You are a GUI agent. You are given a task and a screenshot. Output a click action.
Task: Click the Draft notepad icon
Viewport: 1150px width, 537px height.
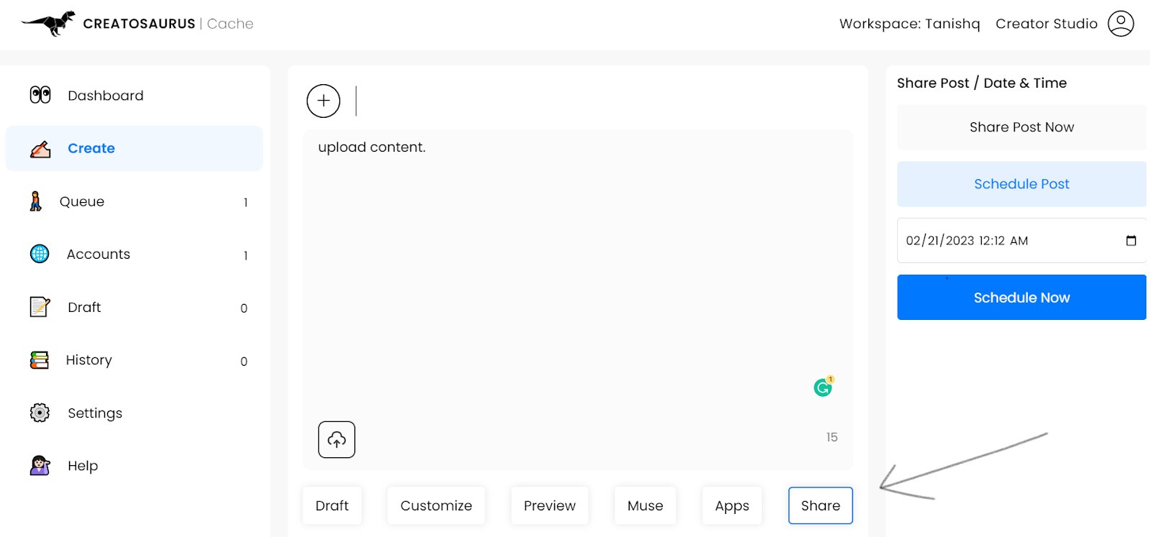(x=40, y=307)
